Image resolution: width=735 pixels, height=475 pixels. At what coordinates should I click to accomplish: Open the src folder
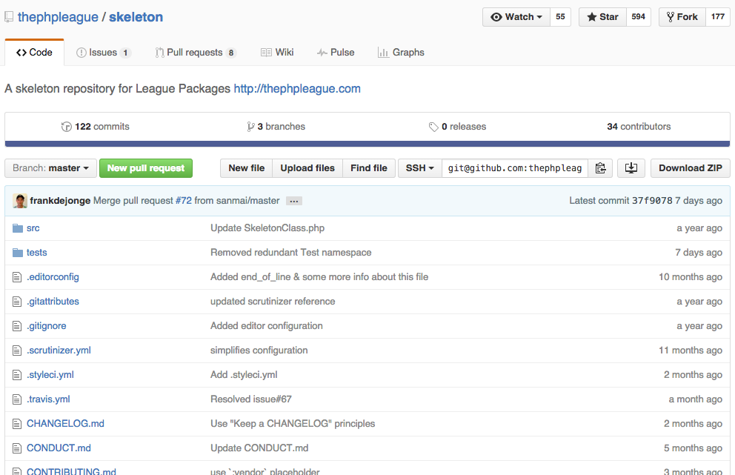point(33,228)
